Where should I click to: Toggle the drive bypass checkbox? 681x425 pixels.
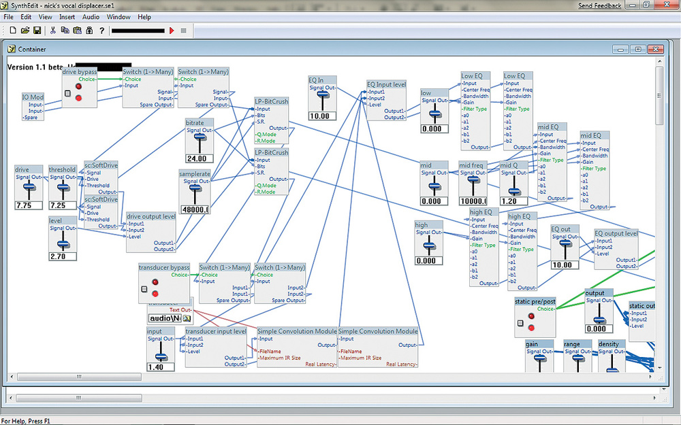(67, 93)
